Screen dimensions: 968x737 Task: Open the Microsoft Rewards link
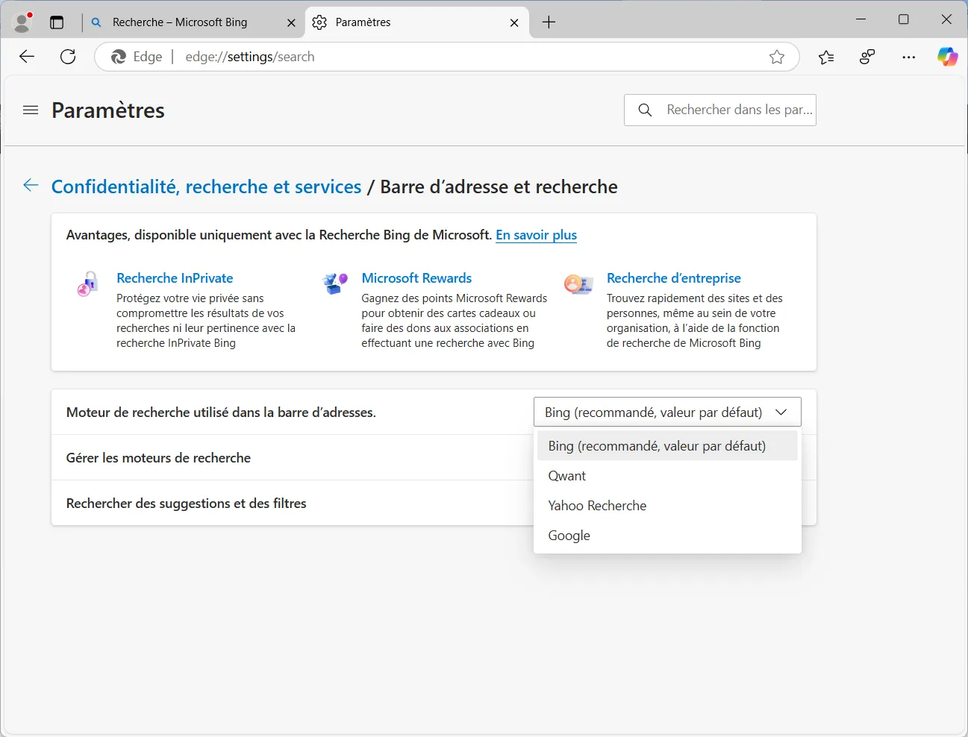pyautogui.click(x=416, y=278)
